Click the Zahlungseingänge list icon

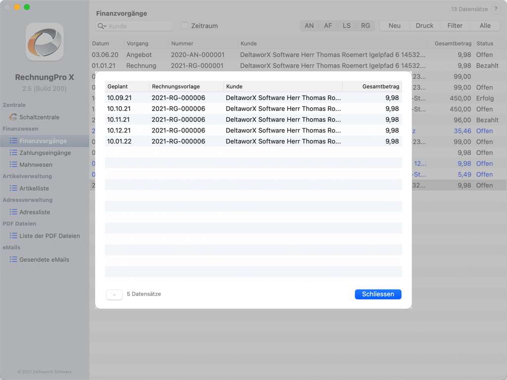tap(13, 153)
